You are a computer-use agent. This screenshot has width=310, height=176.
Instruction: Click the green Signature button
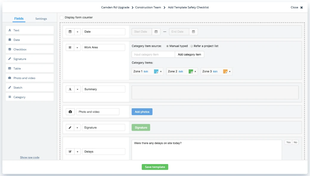141,128
